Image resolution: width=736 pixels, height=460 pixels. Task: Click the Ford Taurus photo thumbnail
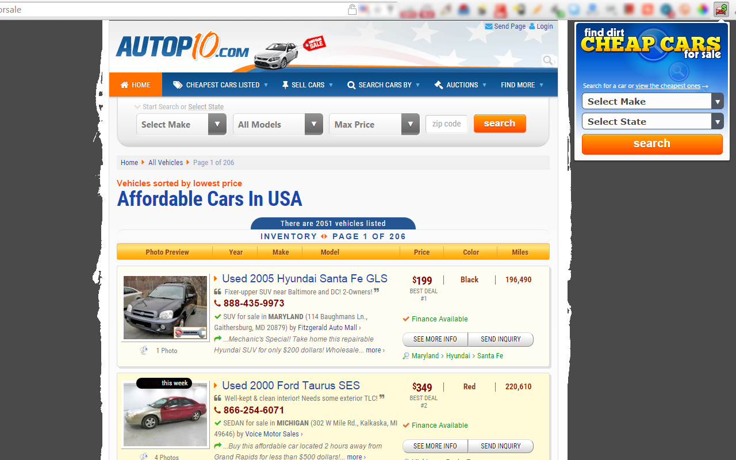click(x=165, y=415)
